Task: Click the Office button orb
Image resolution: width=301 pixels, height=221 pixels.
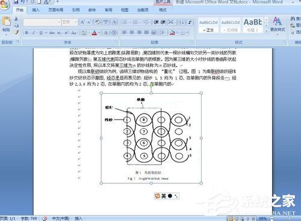Action: 4,4
